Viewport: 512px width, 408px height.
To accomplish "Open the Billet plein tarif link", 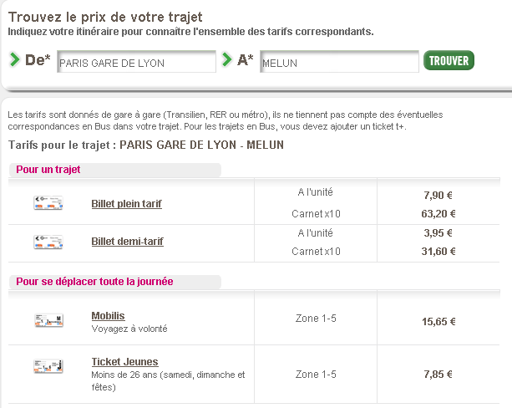I will (x=126, y=204).
